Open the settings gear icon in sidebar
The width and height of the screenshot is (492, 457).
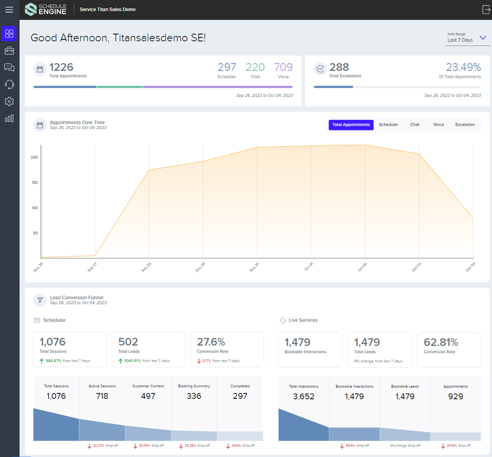9,101
